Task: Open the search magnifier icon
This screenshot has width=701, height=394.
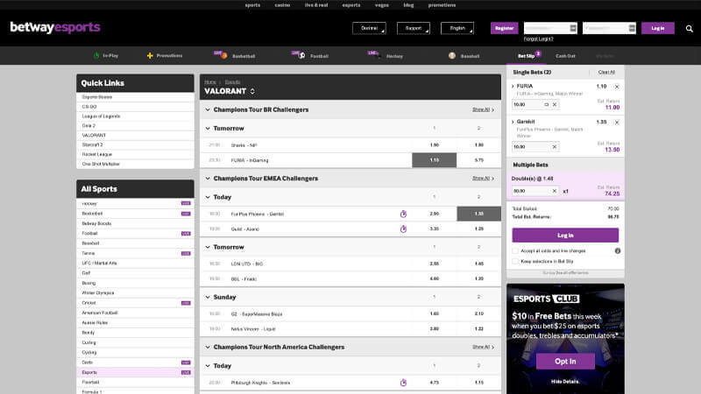Action: [x=689, y=29]
